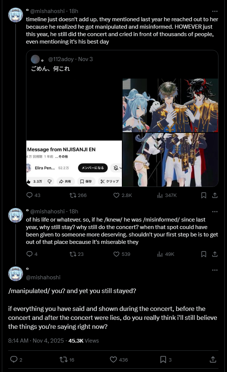Click the 8:14 AM Nov 4, 2025 timestamp
The width and height of the screenshot is (227, 372).
click(x=36, y=341)
